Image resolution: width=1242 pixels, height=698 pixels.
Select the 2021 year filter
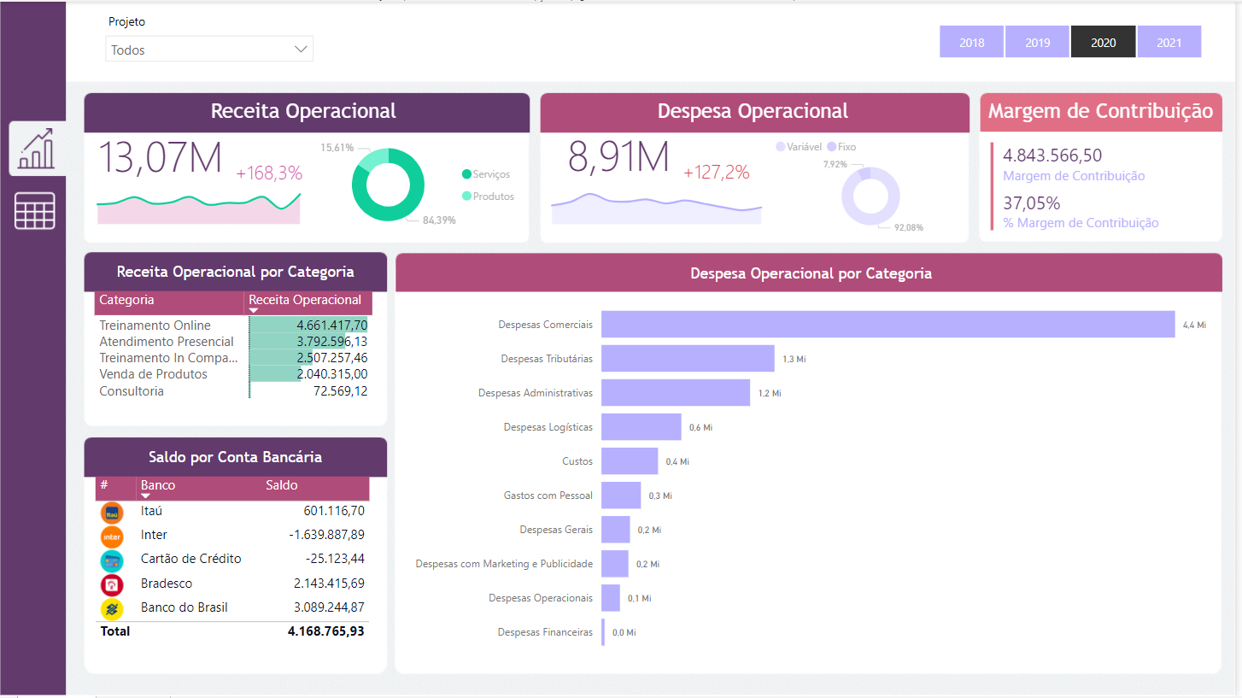[1169, 42]
